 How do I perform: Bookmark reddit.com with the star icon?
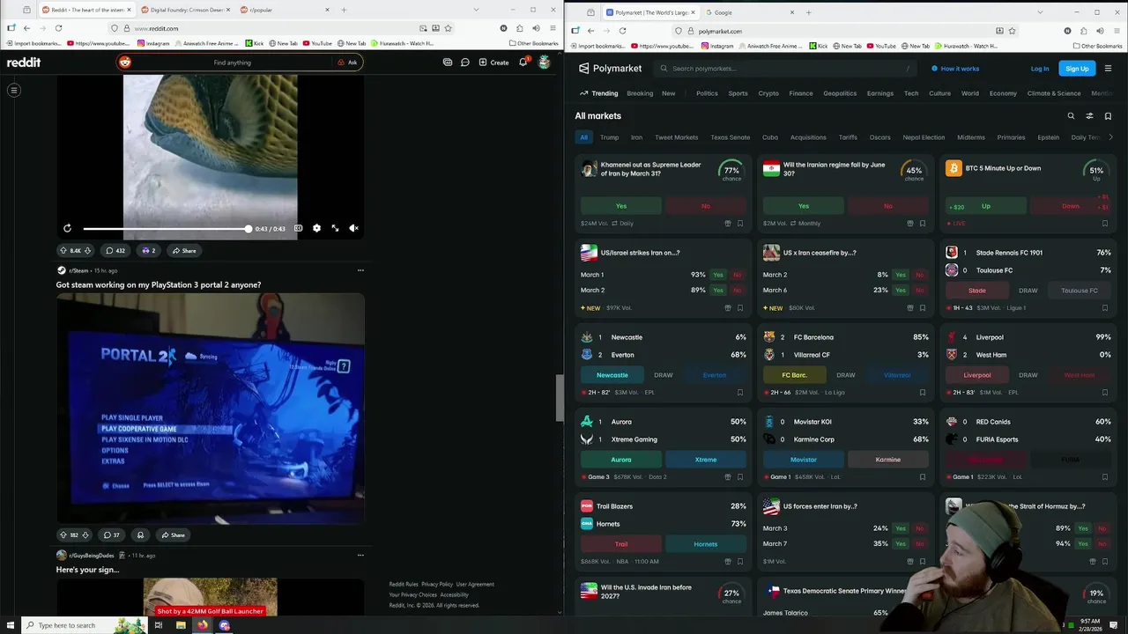tap(448, 28)
